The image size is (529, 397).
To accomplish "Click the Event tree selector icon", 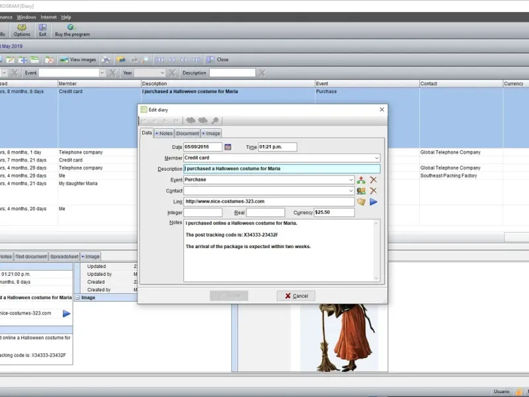I will [x=361, y=180].
